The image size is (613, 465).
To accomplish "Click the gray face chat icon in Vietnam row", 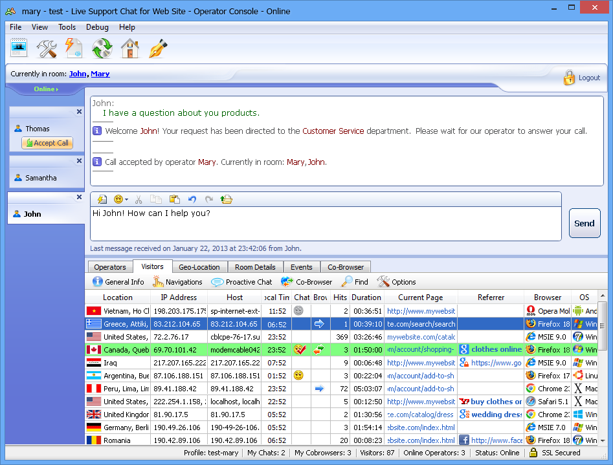I will click(298, 310).
